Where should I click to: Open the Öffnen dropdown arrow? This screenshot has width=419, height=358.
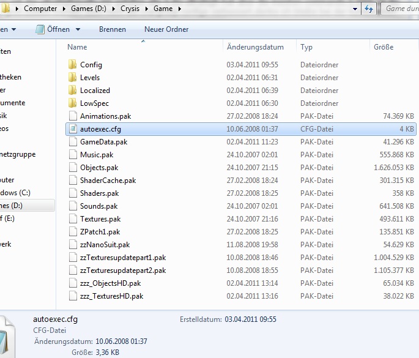(78, 29)
